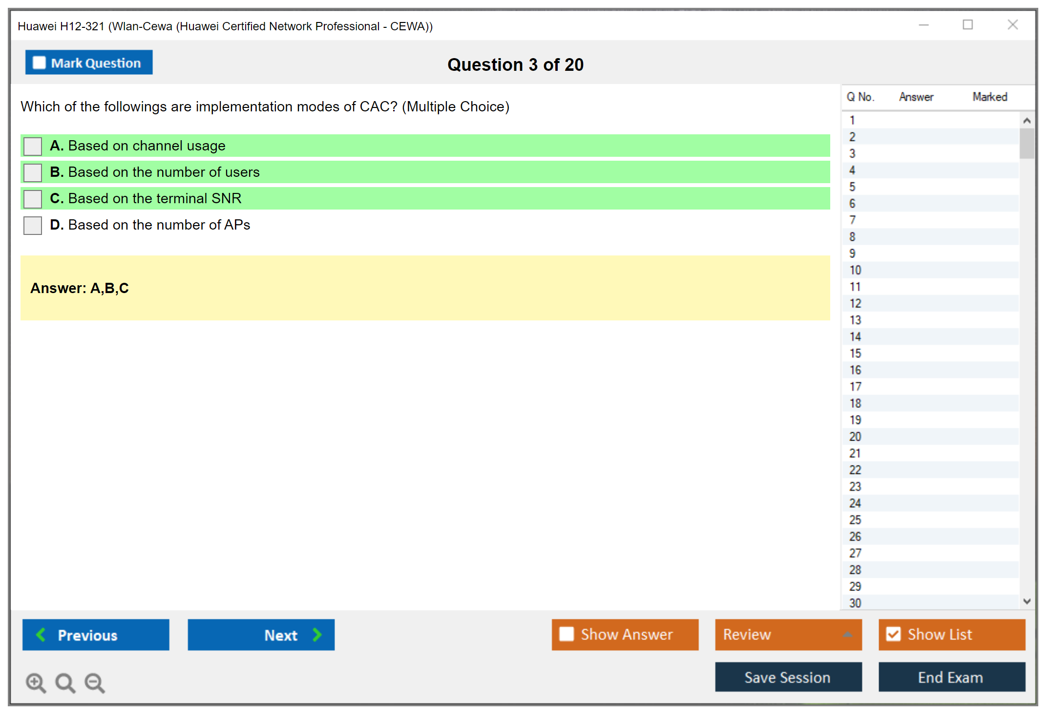Minimize the exam window
Image resolution: width=1050 pixels, height=718 pixels.
[x=924, y=25]
